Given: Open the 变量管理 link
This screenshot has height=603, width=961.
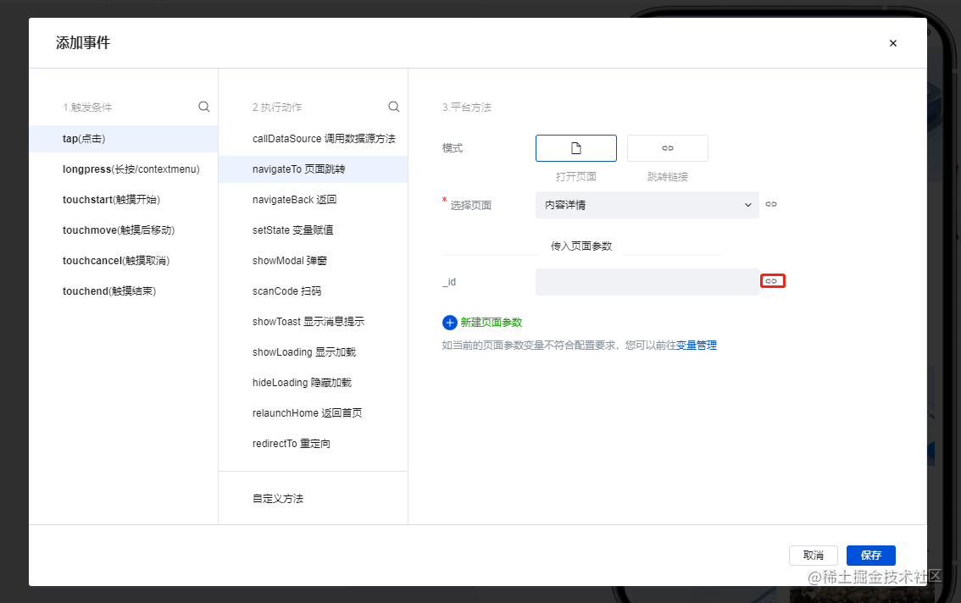Looking at the screenshot, I should (x=697, y=345).
